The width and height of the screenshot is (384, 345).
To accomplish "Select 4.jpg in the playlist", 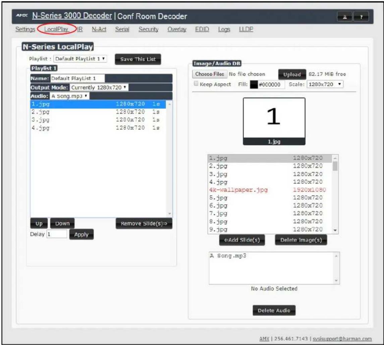I will click(x=98, y=128).
